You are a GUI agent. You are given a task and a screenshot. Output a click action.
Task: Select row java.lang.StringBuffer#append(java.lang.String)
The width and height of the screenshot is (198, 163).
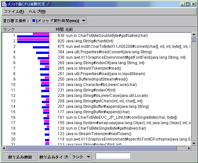click(x=97, y=107)
